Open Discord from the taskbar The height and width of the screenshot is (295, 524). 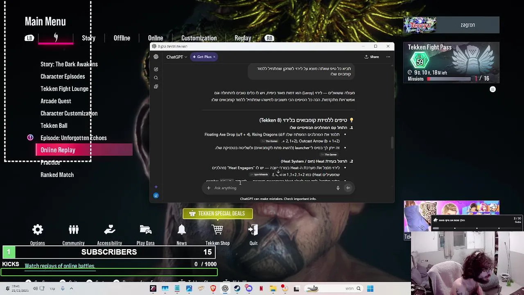click(x=249, y=288)
